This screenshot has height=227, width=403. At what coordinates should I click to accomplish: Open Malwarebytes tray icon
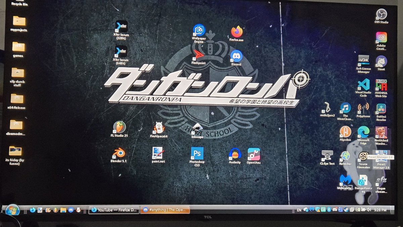coord(312,210)
